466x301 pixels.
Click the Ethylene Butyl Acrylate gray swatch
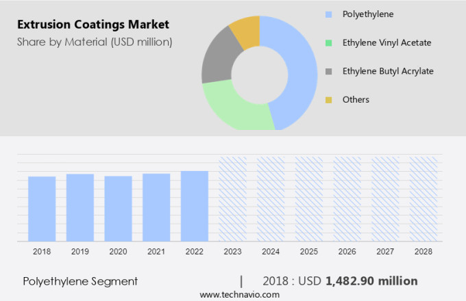(x=330, y=71)
